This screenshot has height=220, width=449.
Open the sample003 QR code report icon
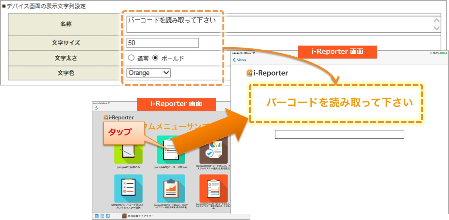pyautogui.click(x=214, y=150)
